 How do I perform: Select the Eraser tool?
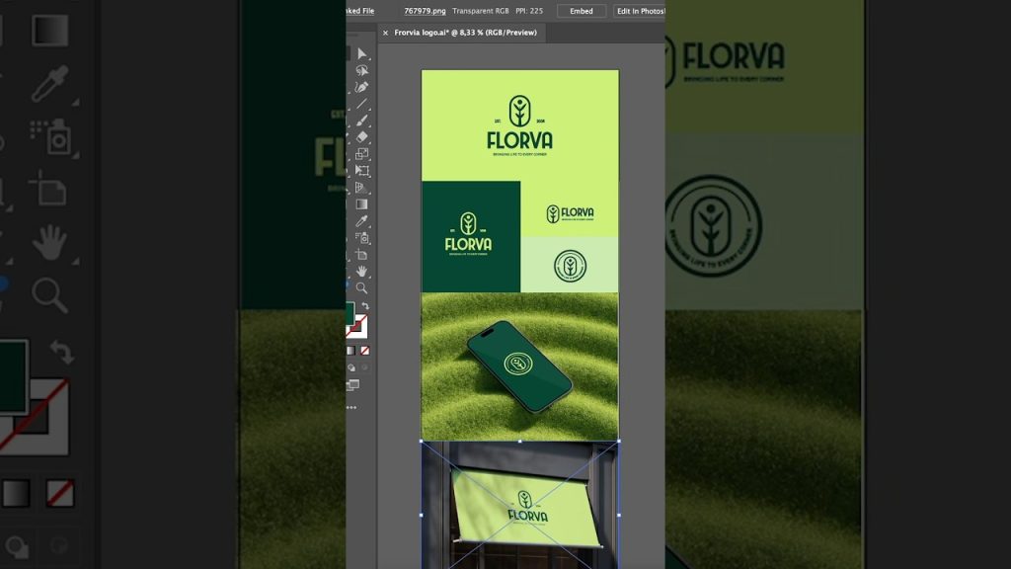click(361, 136)
